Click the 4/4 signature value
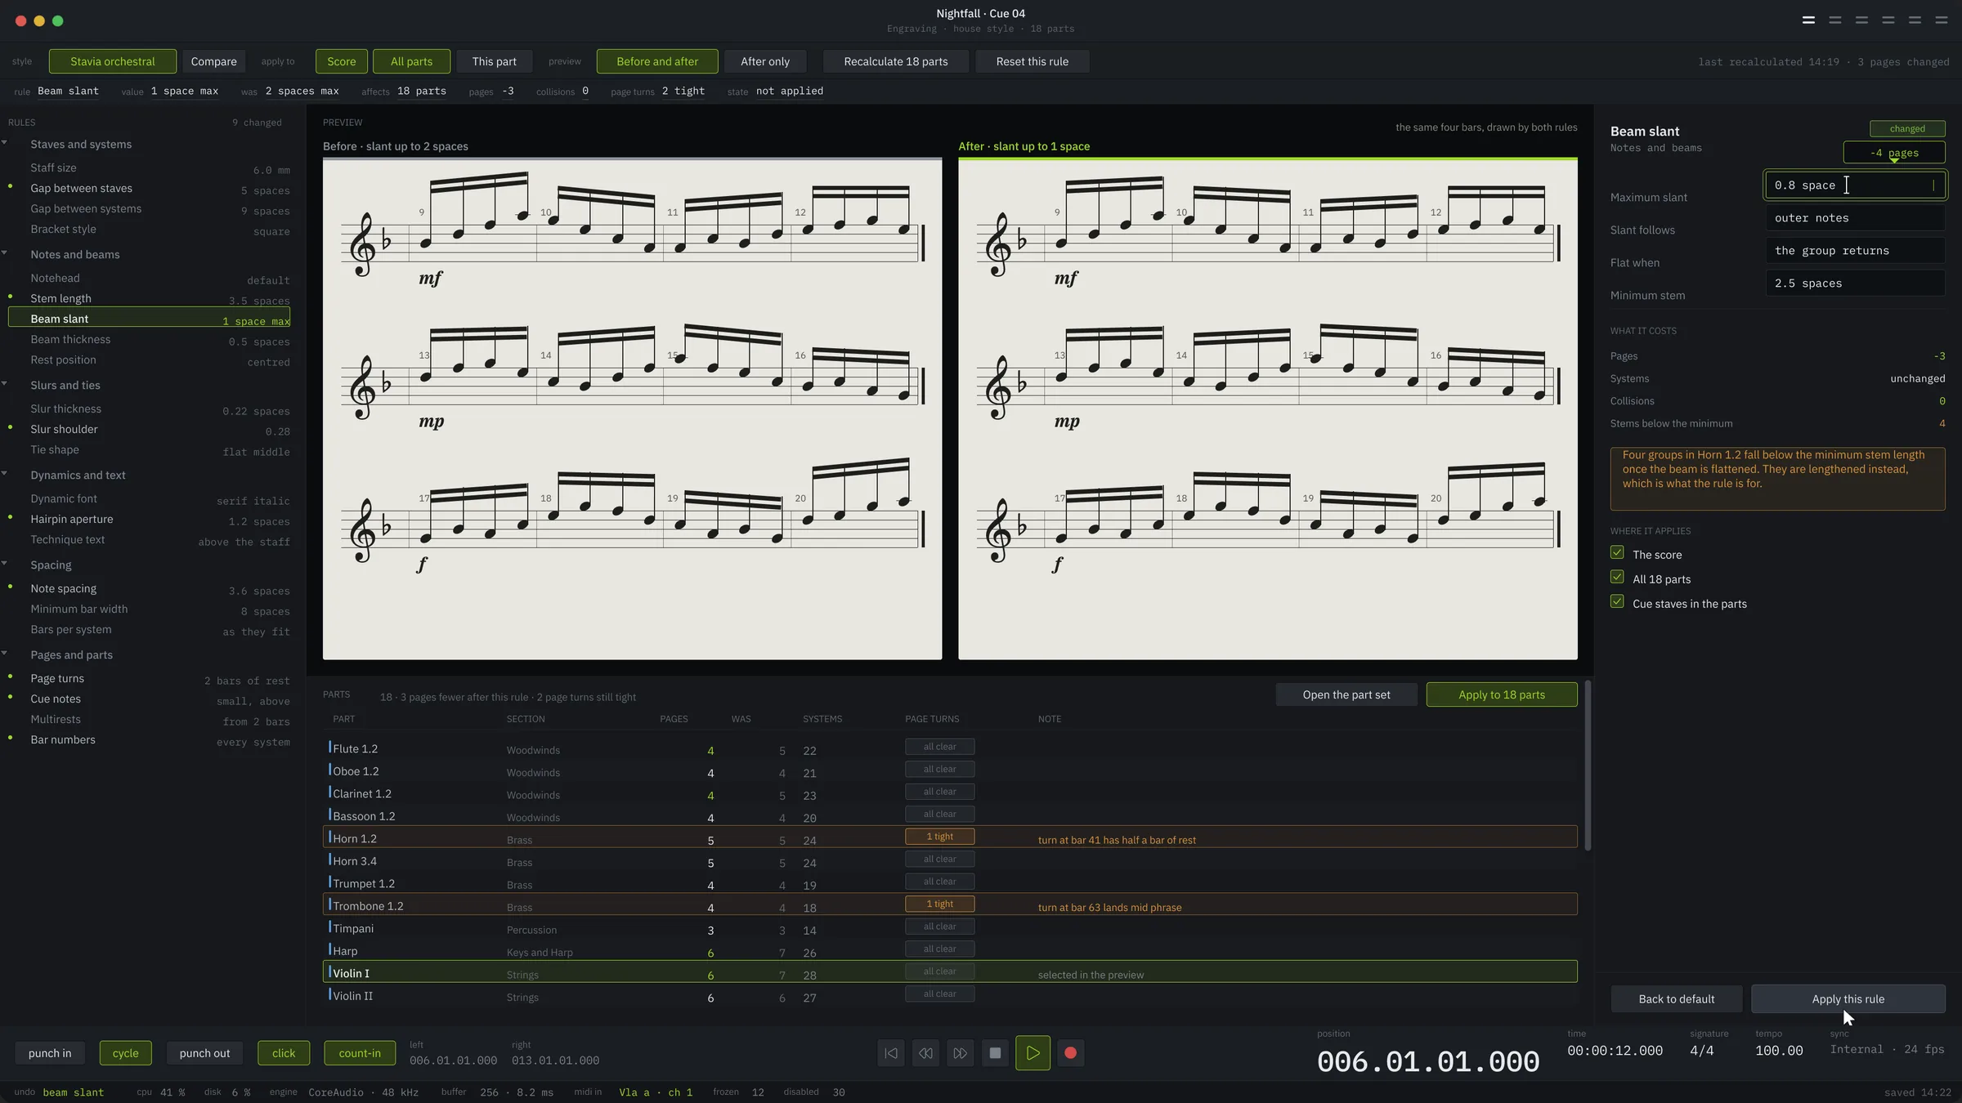 (1702, 1051)
